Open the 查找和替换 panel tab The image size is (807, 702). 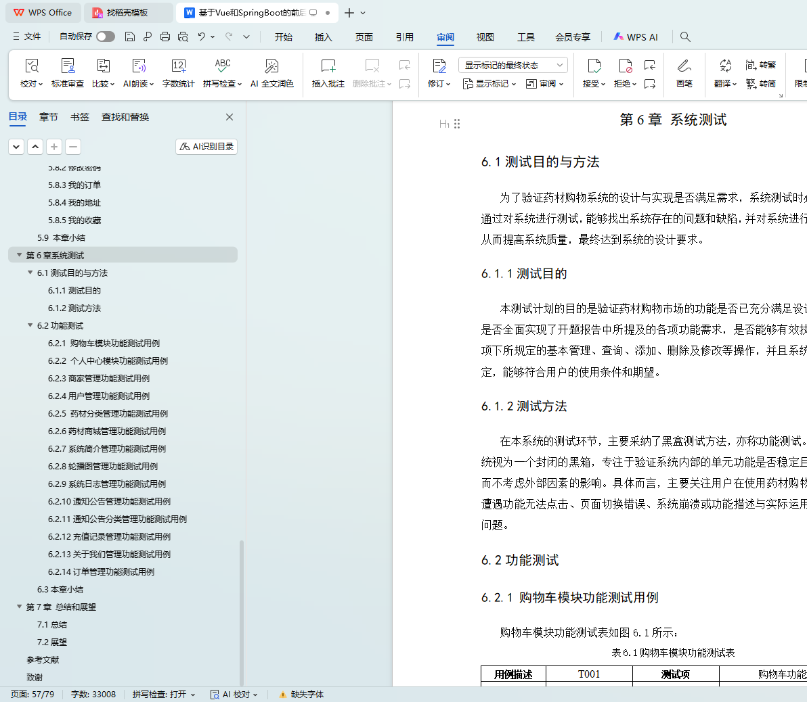125,117
